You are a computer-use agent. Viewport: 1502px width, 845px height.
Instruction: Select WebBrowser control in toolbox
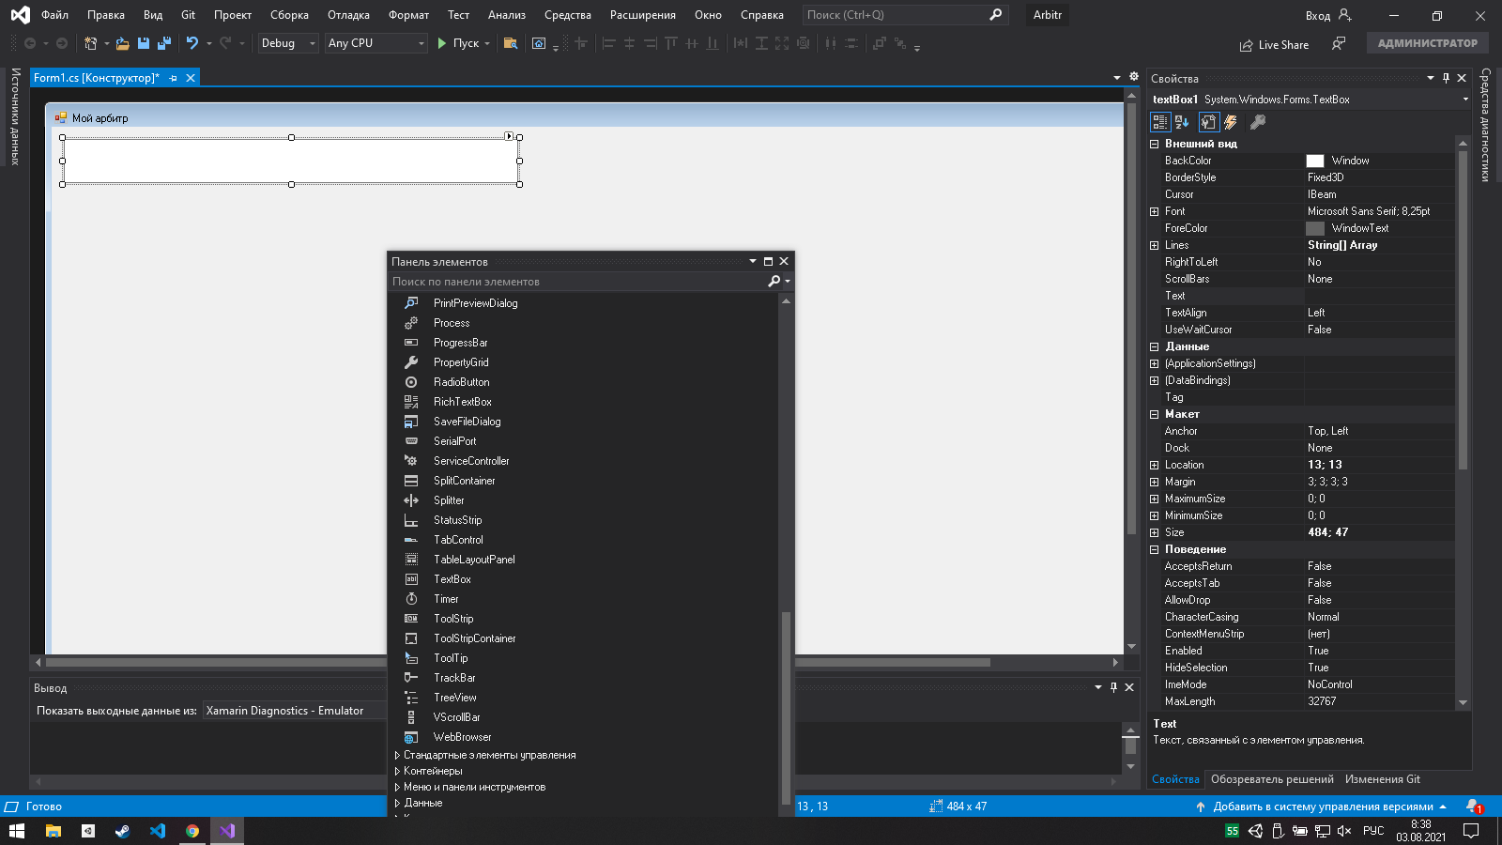(x=462, y=737)
